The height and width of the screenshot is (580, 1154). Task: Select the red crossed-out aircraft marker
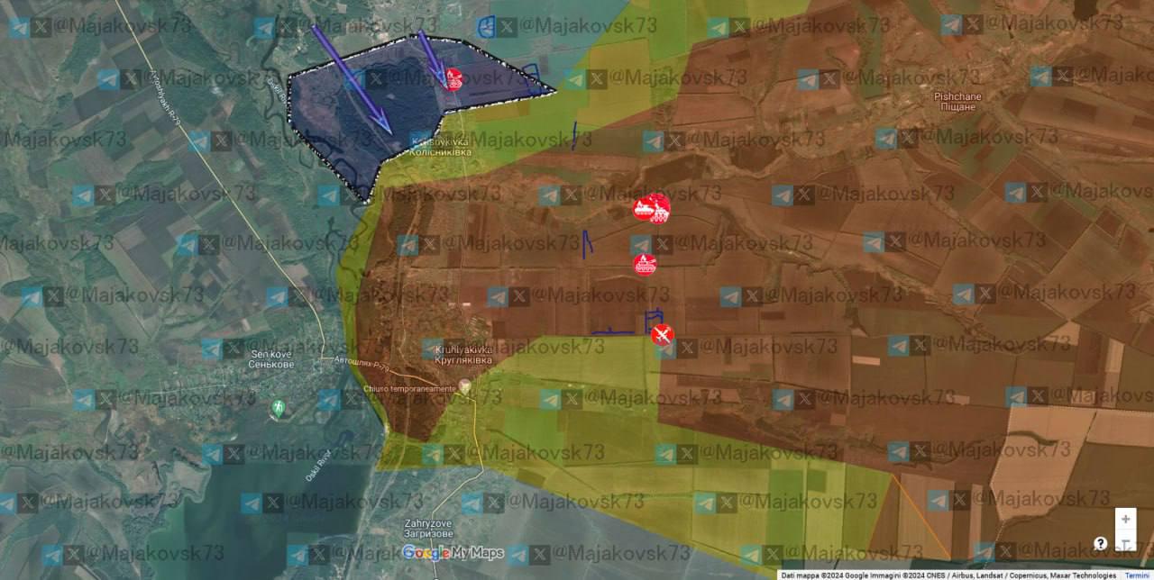click(662, 335)
